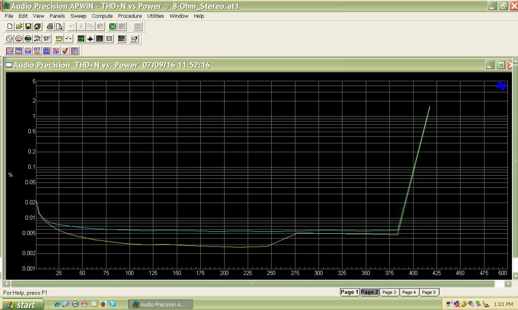Open the Bar Graph meter icon
The width and height of the screenshot is (518, 310).
pos(121,38)
